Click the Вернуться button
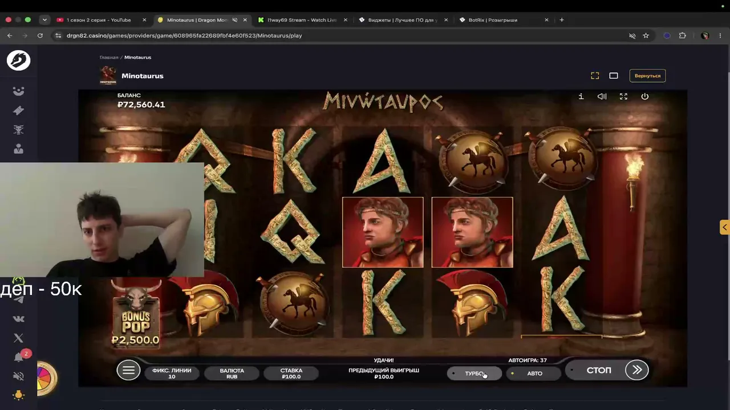 tap(647, 76)
